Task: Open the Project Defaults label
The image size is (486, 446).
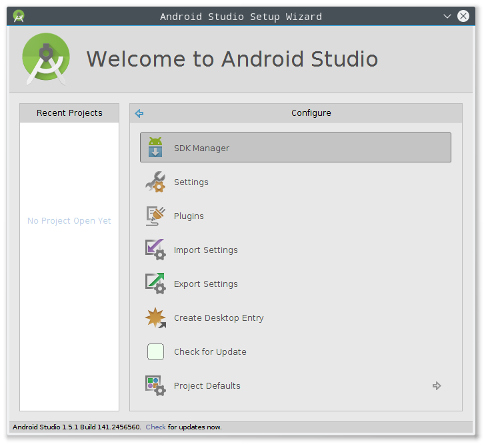Action: [207, 386]
